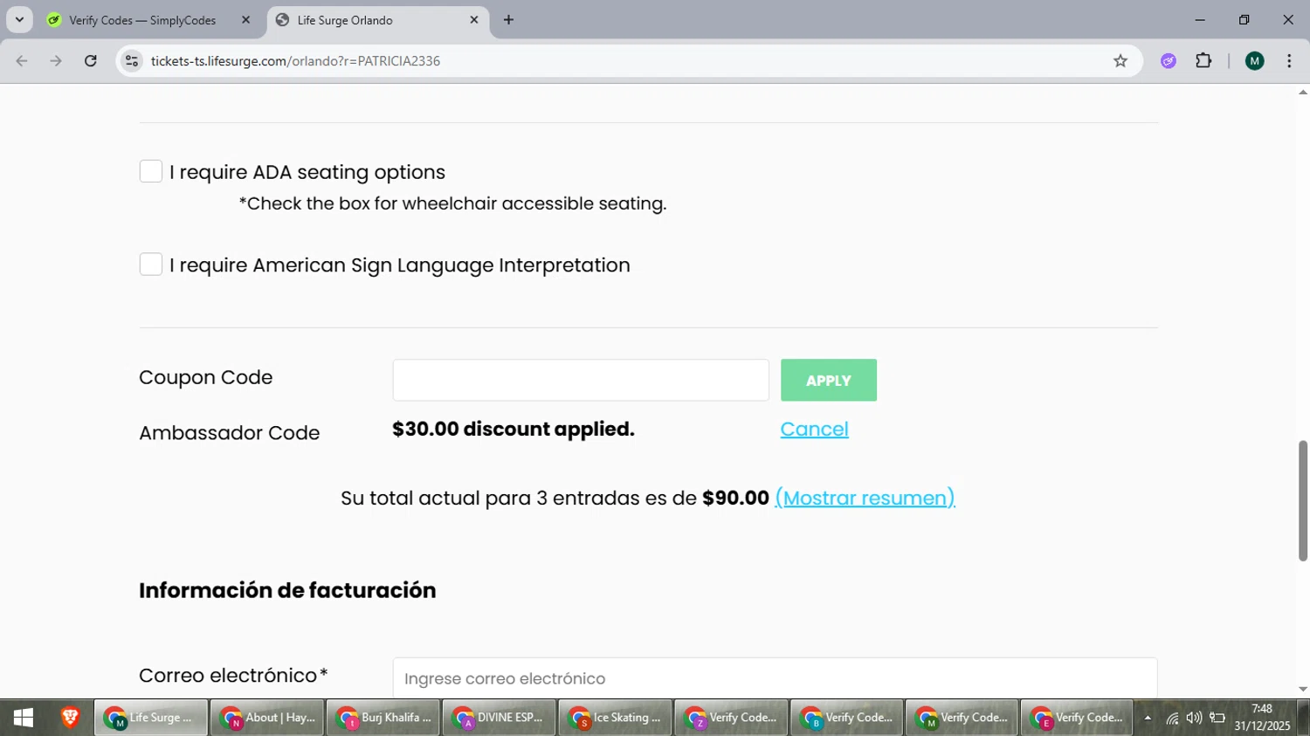
Task: Open the Mostrar resumen link
Action: (x=865, y=498)
